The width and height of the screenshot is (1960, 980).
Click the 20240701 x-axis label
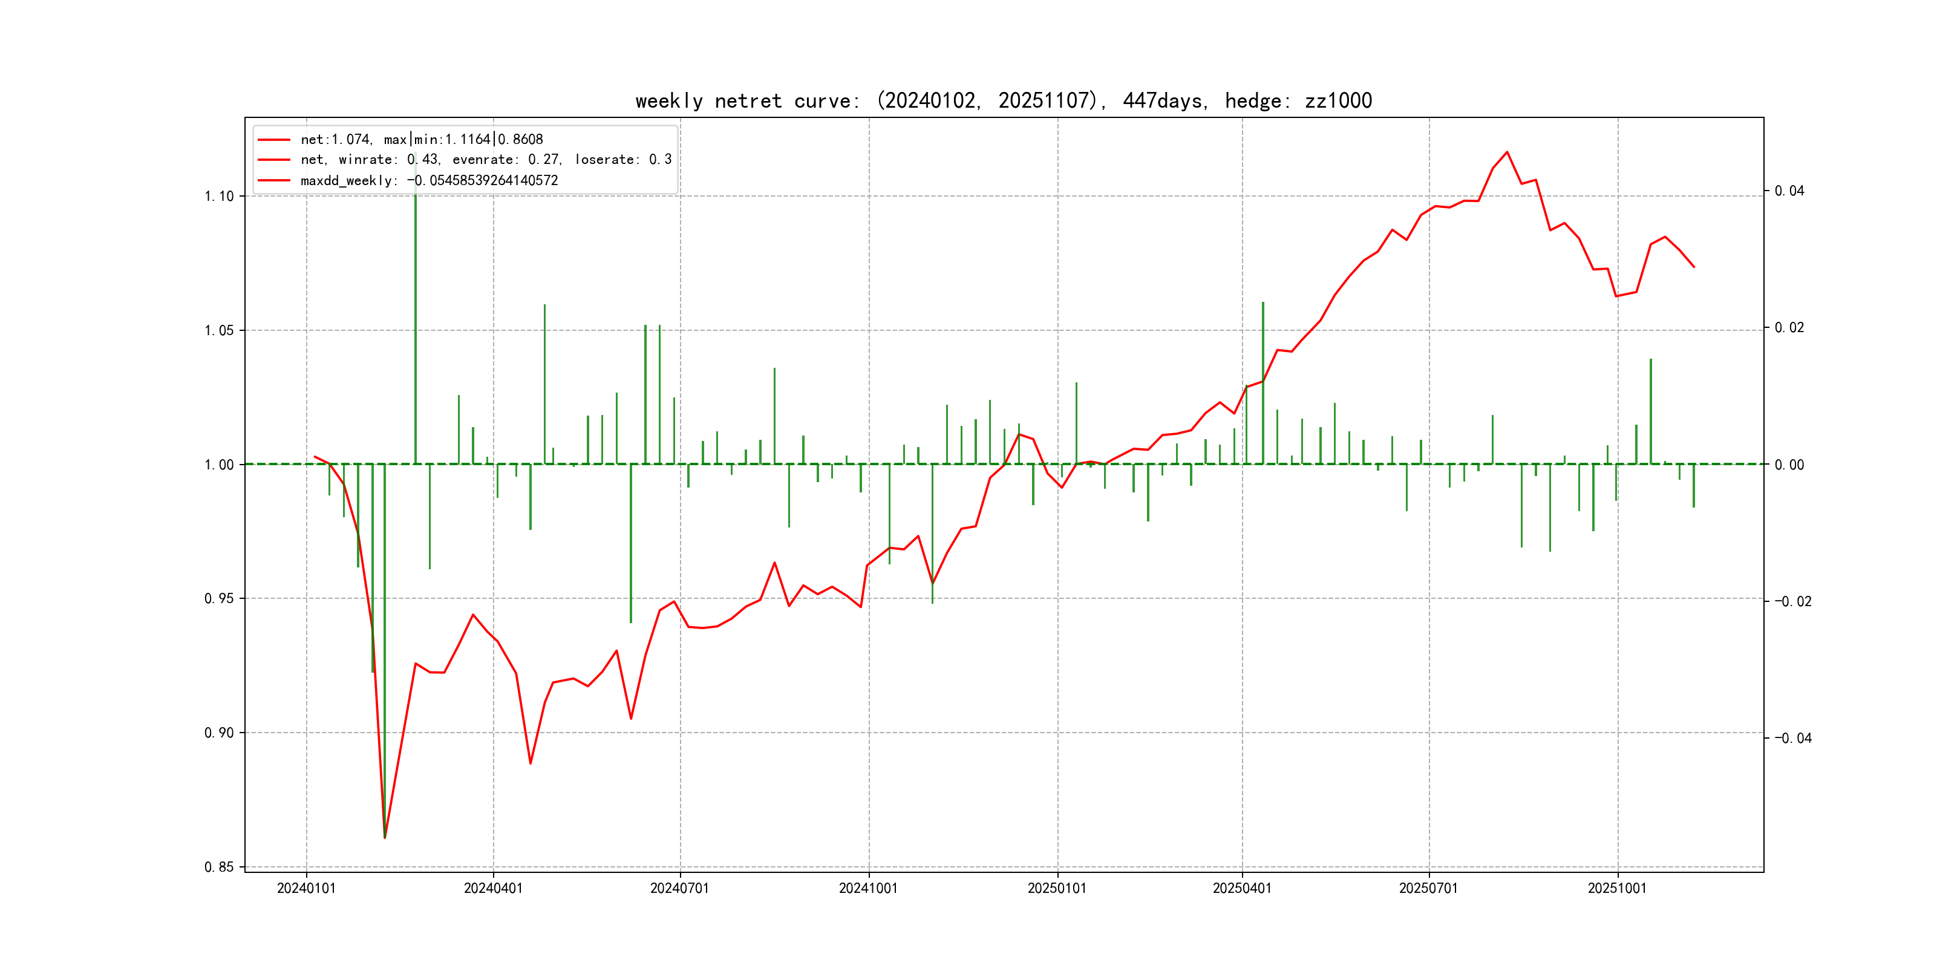[679, 888]
